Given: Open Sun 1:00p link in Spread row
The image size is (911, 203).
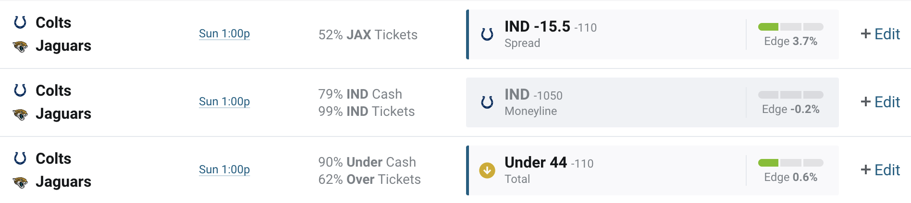Looking at the screenshot, I should click(x=224, y=34).
